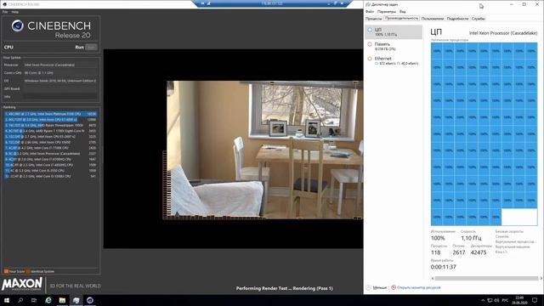Open the notification center
The image size is (544, 306).
click(535, 300)
